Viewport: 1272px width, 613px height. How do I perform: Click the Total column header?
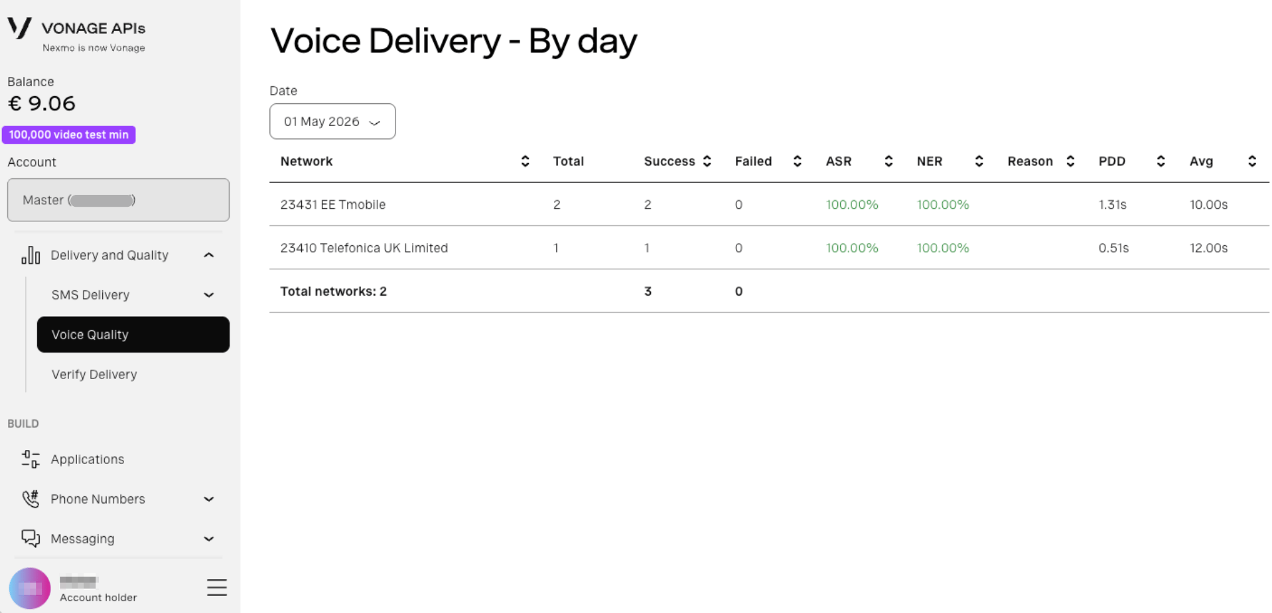click(x=569, y=161)
